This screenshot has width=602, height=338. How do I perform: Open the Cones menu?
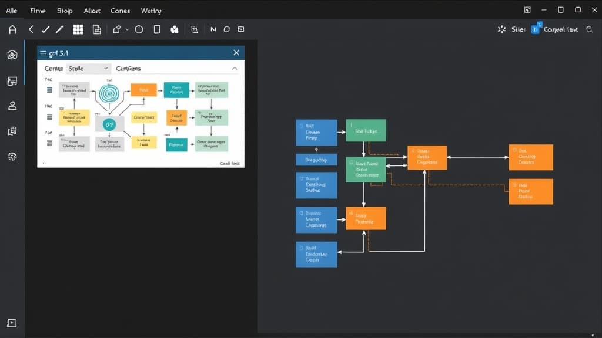(120, 10)
